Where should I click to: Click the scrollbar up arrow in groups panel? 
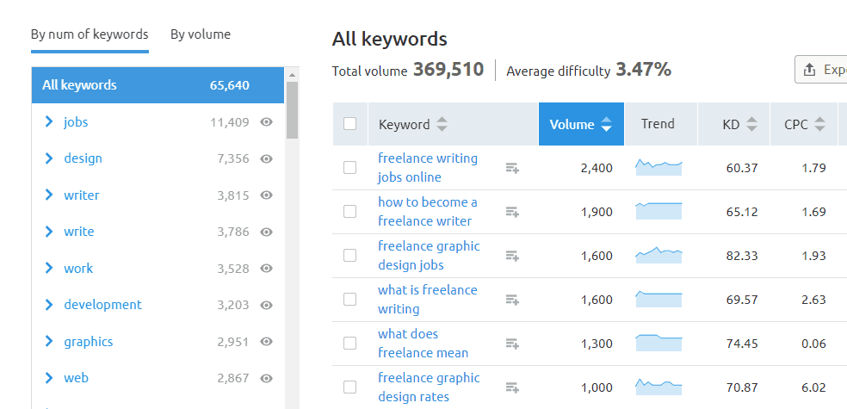pos(293,75)
